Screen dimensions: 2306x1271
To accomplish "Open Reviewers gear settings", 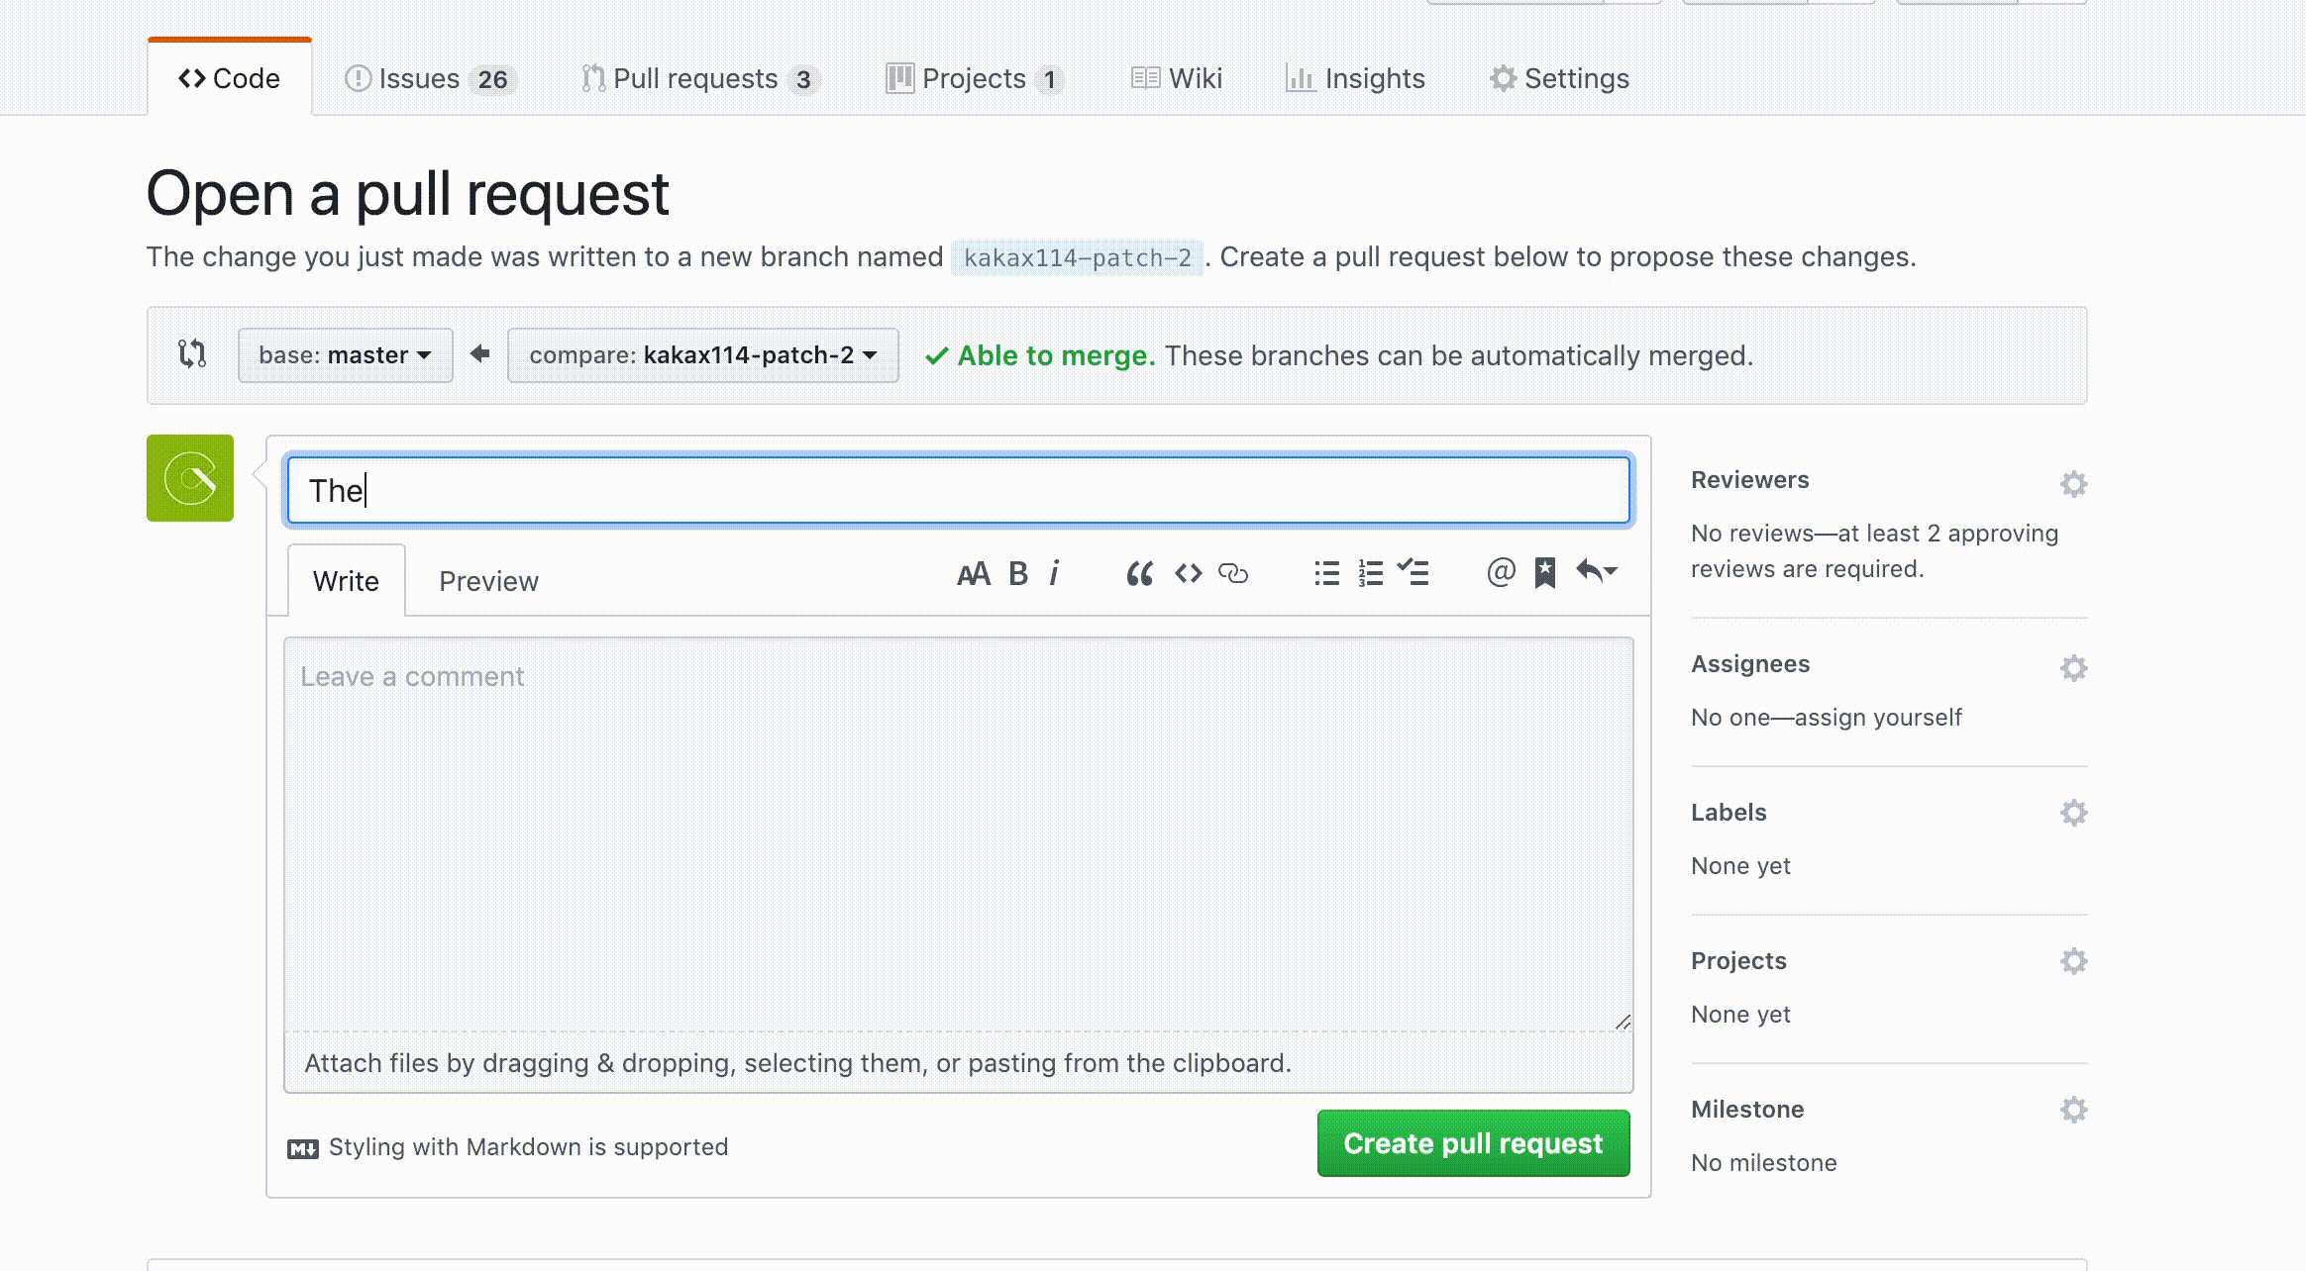I will coord(2073,484).
